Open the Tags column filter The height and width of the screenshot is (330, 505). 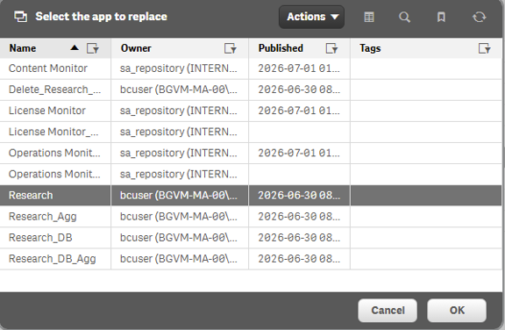(484, 48)
